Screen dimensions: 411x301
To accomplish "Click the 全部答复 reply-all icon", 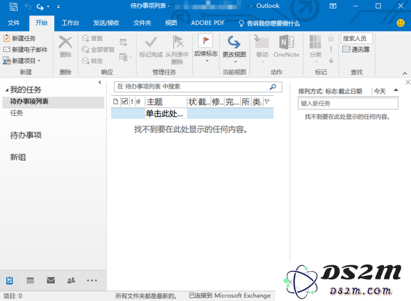I will 86,50.
